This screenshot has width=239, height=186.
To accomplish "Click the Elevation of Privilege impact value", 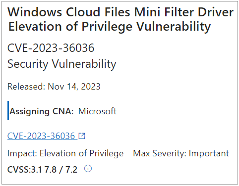I will click(81, 153).
